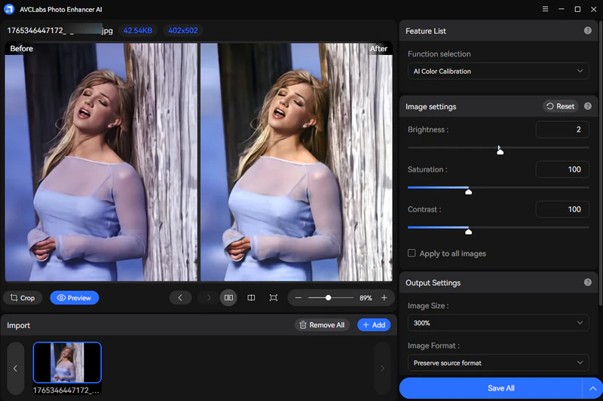Reset image settings
603x401 pixels.
coord(560,106)
